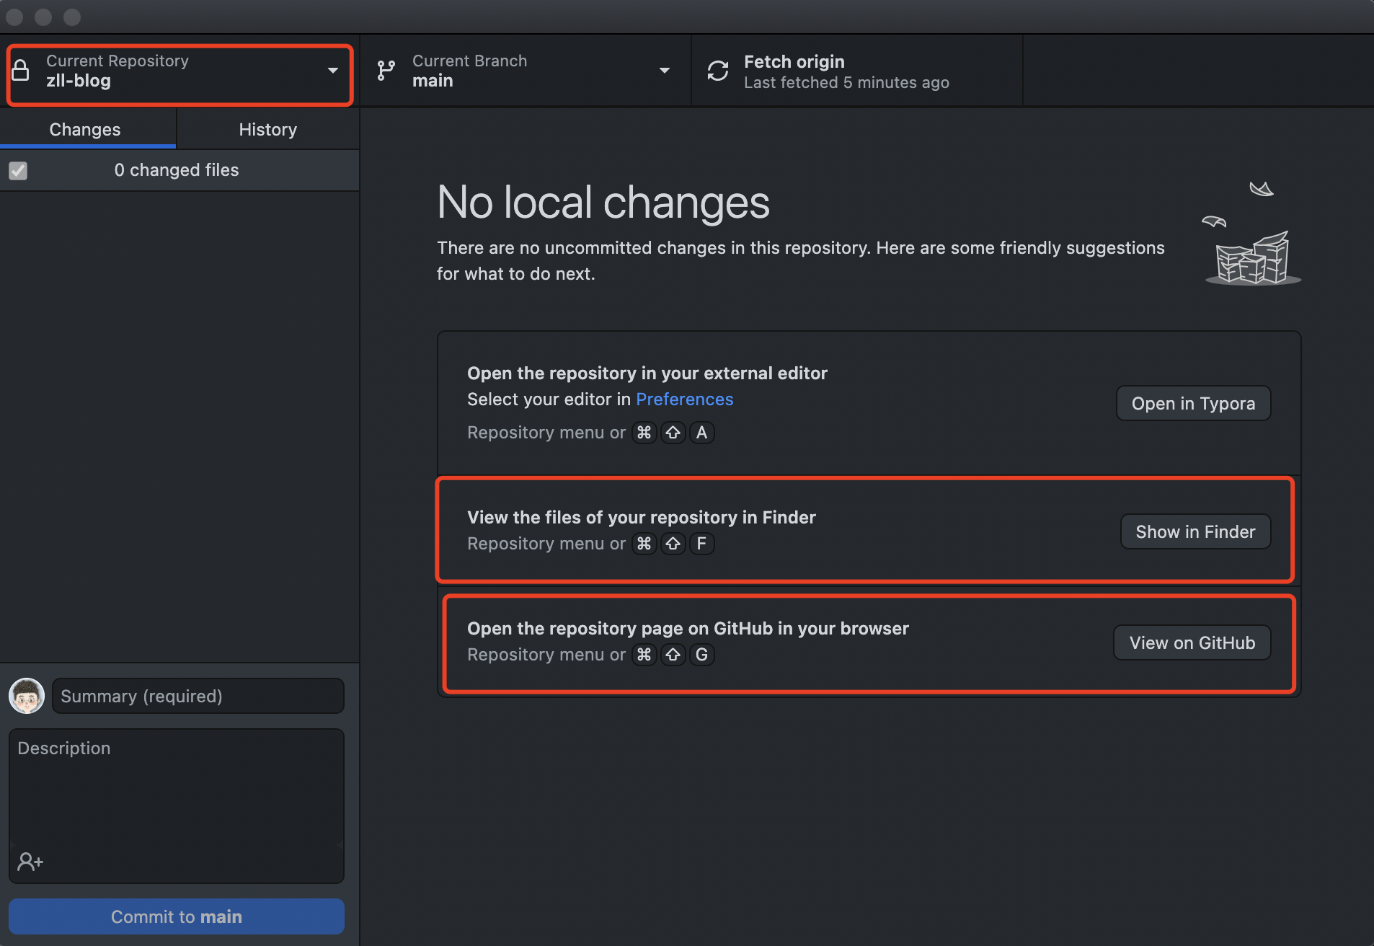
Task: Open the Preferences link
Action: (684, 399)
